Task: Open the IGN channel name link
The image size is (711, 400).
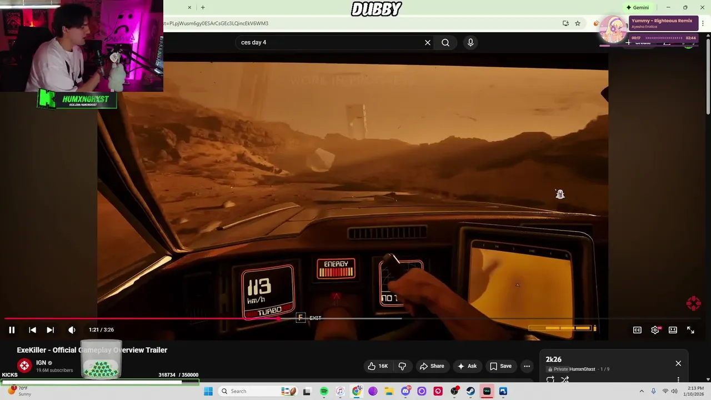Action: (x=41, y=363)
